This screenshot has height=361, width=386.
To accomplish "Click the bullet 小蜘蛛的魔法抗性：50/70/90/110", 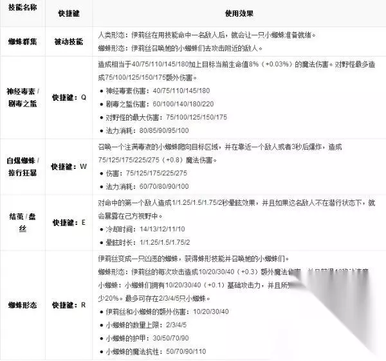I will pyautogui.click(x=153, y=351).
